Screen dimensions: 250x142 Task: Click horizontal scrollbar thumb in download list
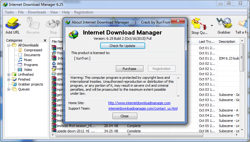coord(129,135)
